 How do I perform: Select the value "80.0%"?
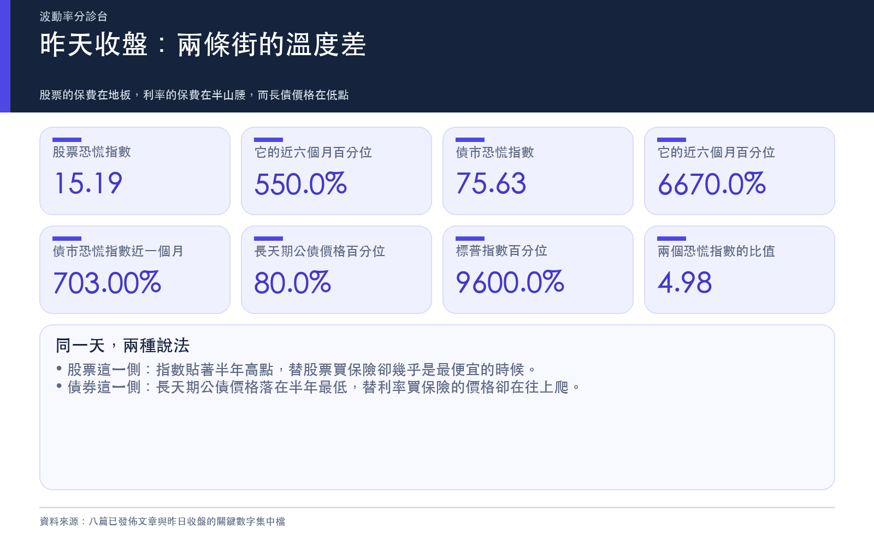(293, 283)
